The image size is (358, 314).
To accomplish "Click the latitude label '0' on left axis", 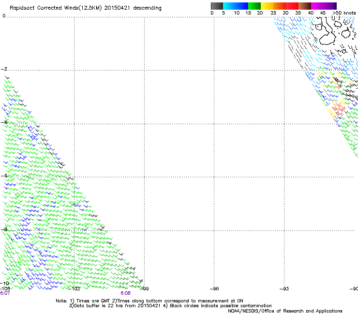I will click(x=4, y=16).
